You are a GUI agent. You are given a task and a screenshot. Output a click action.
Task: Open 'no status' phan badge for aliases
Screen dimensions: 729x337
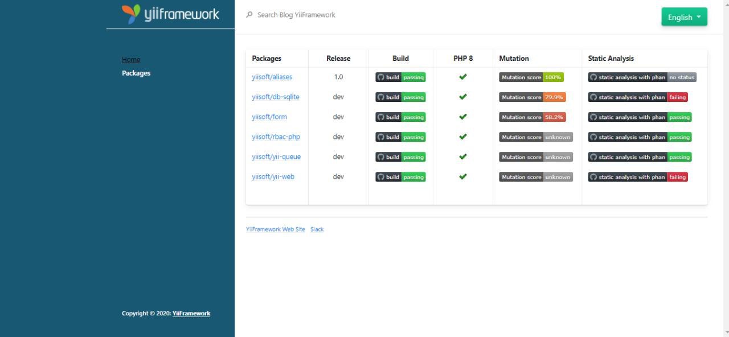[x=642, y=77]
